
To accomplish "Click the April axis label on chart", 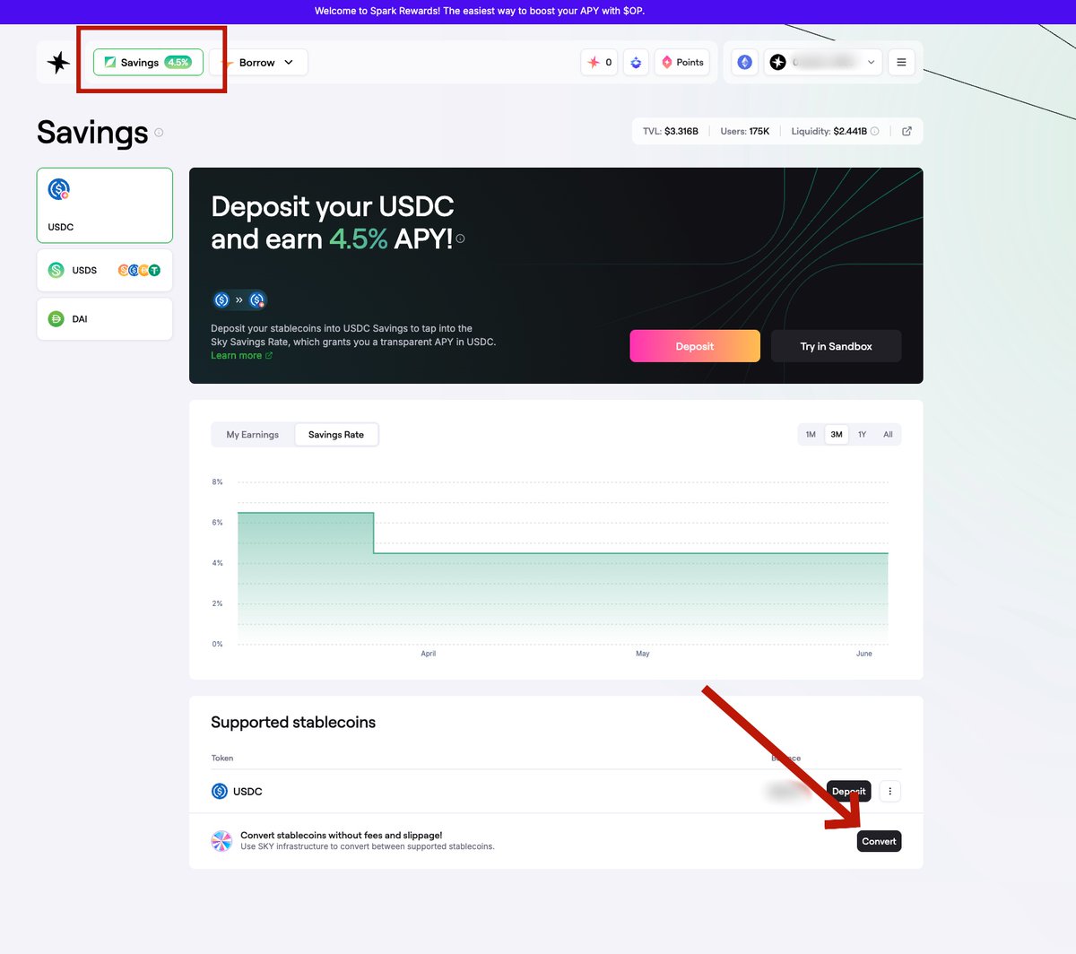I will [x=429, y=654].
